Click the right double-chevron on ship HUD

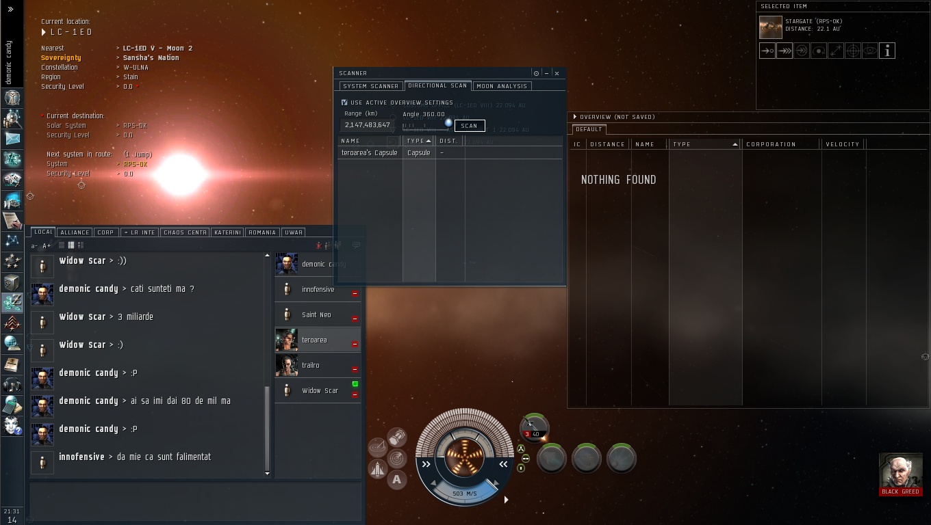point(503,464)
